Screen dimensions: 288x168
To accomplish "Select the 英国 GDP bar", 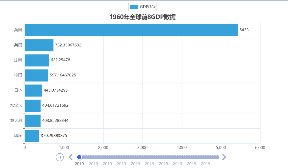I will point(39,45).
